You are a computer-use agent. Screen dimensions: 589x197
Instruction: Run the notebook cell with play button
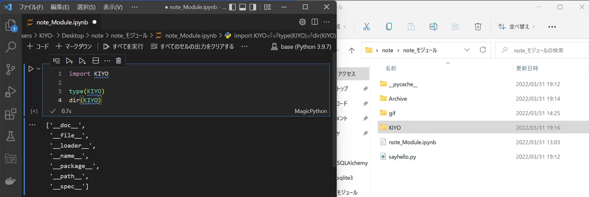click(30, 69)
